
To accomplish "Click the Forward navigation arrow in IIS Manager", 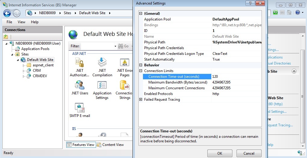I will pos(17,13).
